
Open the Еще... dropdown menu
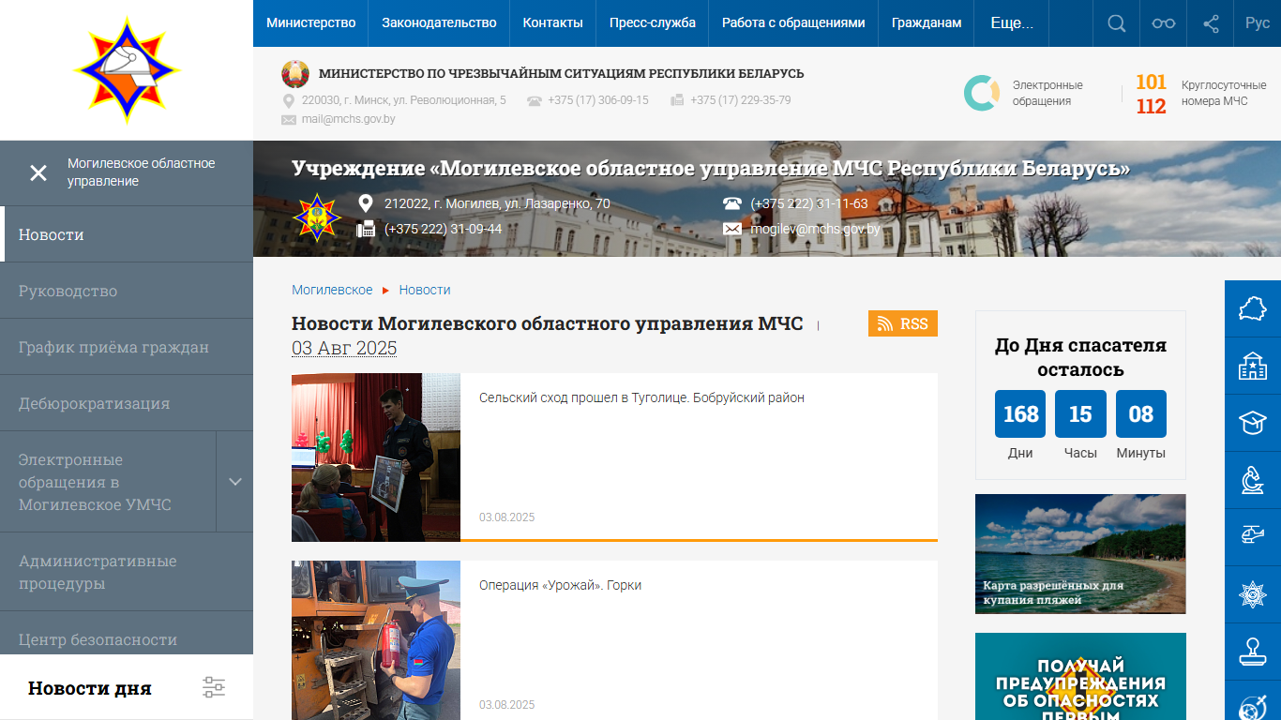coord(1011,23)
